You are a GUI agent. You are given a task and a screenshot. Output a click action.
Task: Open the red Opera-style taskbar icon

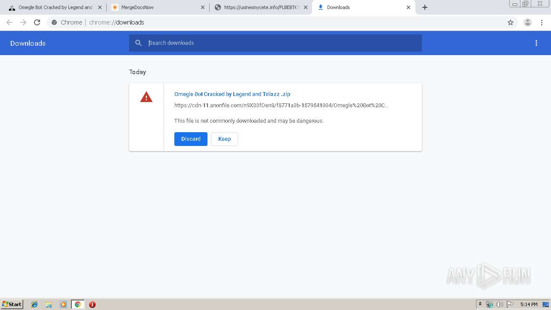(x=92, y=304)
